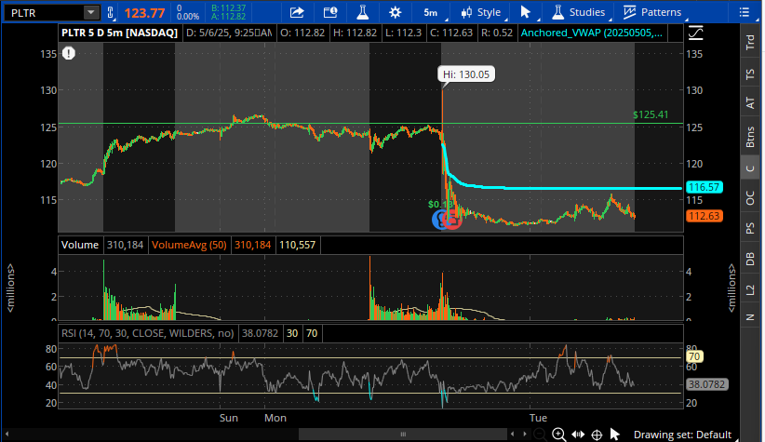Click the 38.0782 RSI value tag on axis
This screenshot has width=765, height=442.
pyautogui.click(x=706, y=384)
